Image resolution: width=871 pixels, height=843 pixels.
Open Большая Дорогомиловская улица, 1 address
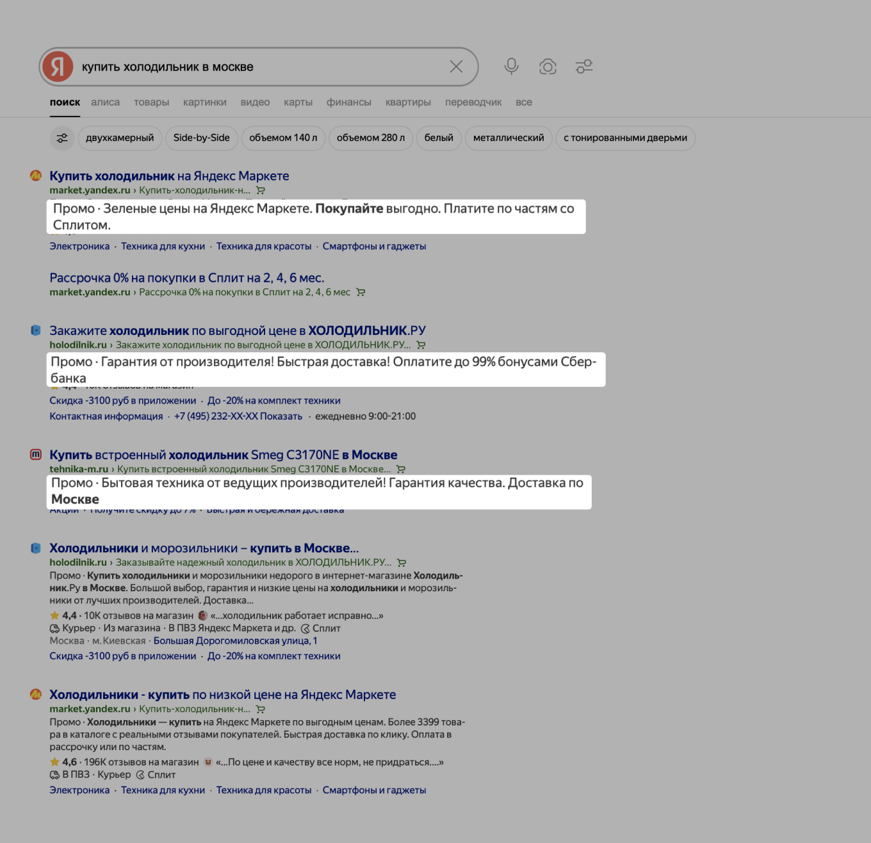(x=235, y=641)
